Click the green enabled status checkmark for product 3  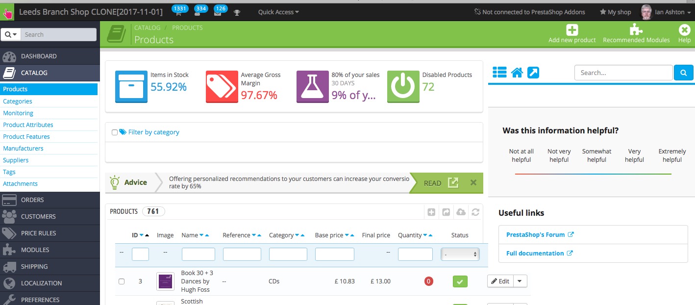point(460,281)
